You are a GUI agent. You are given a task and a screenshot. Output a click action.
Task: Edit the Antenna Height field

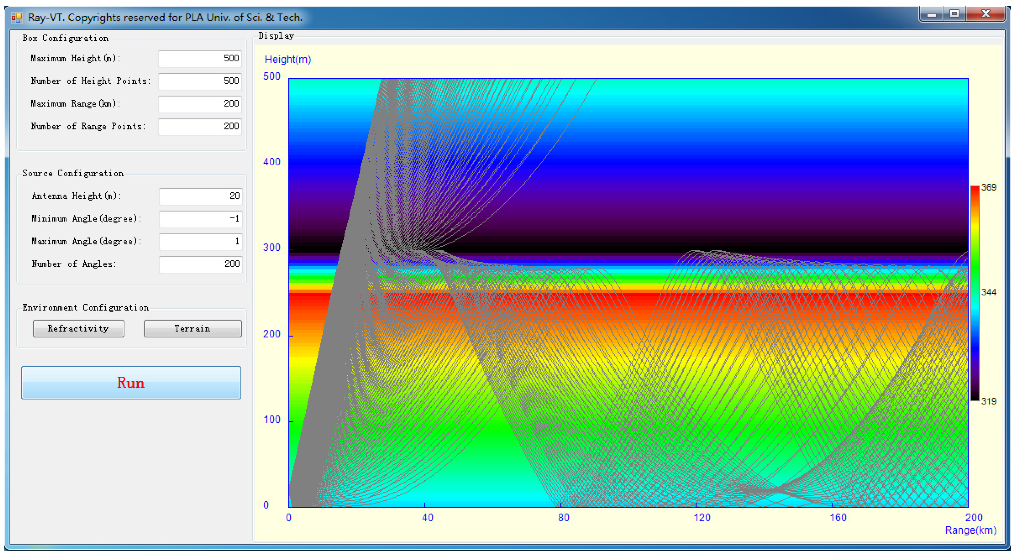click(200, 196)
